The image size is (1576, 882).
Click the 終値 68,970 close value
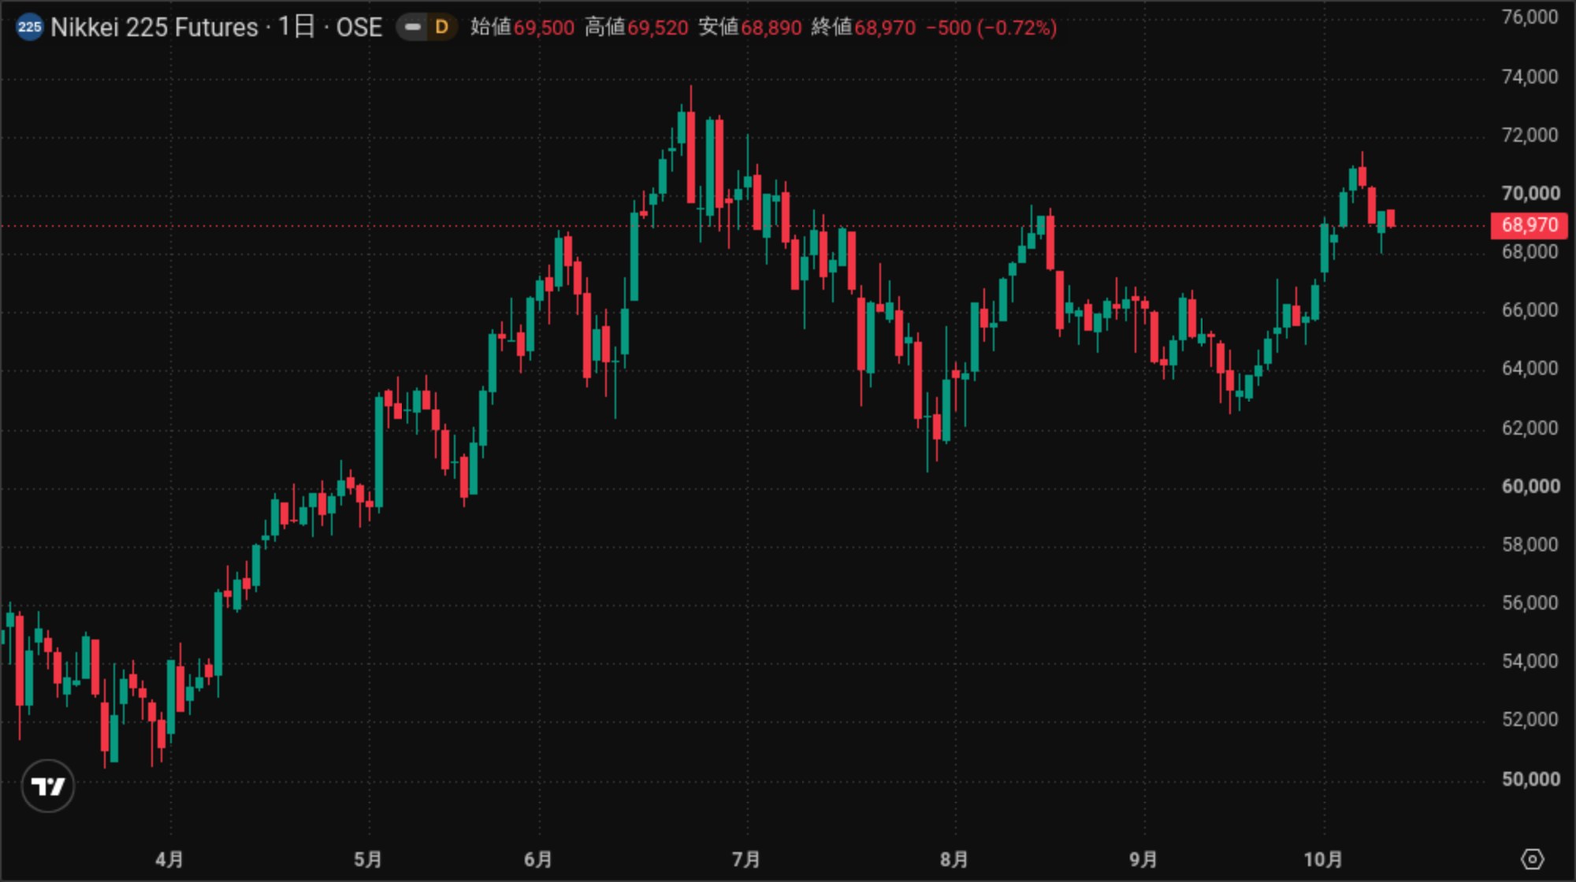pos(864,28)
